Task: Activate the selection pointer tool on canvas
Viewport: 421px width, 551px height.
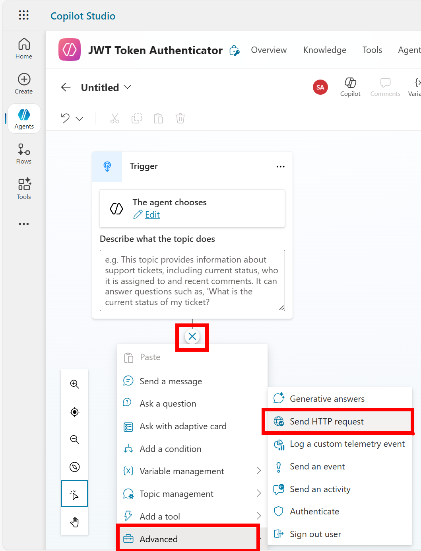Action: point(74,493)
